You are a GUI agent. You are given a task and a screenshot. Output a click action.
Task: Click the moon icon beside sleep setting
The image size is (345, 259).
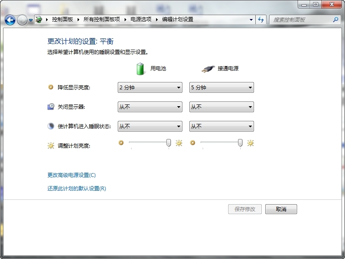click(x=51, y=126)
